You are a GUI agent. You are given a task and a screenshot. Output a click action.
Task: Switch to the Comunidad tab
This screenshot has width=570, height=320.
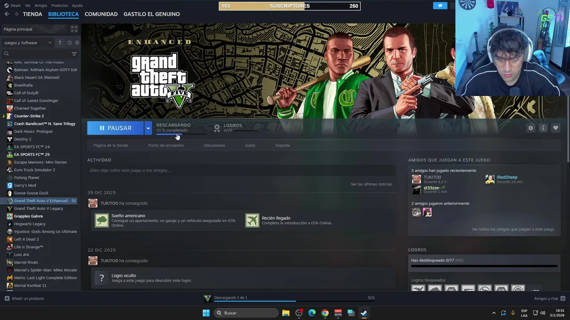click(x=101, y=14)
